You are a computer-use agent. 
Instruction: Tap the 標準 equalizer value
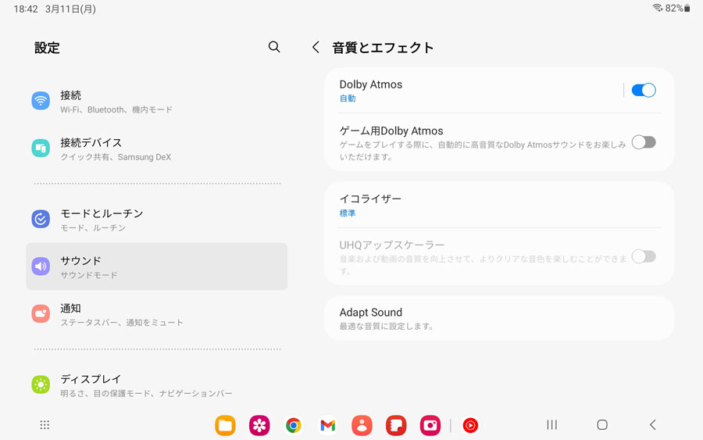tap(348, 213)
